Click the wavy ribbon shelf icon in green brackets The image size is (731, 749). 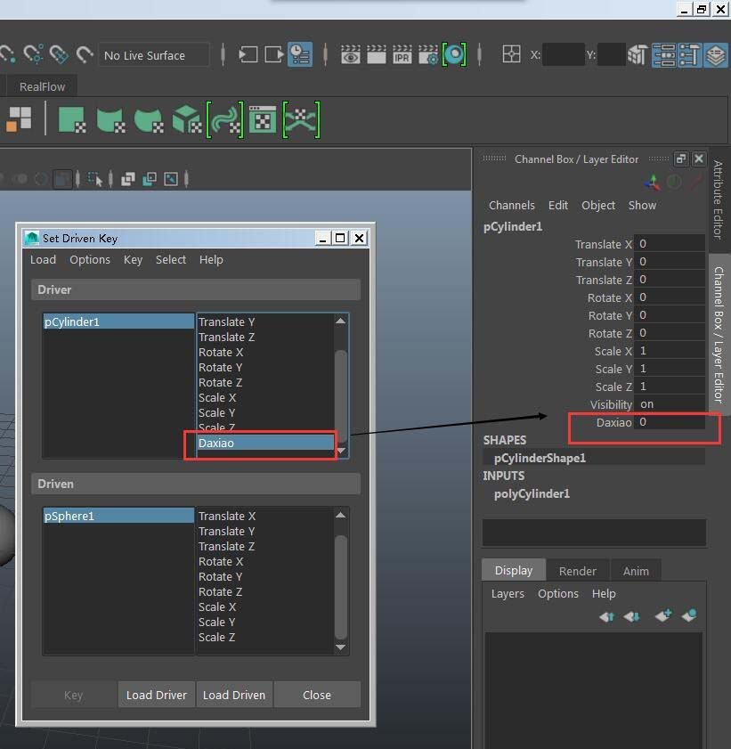224,119
